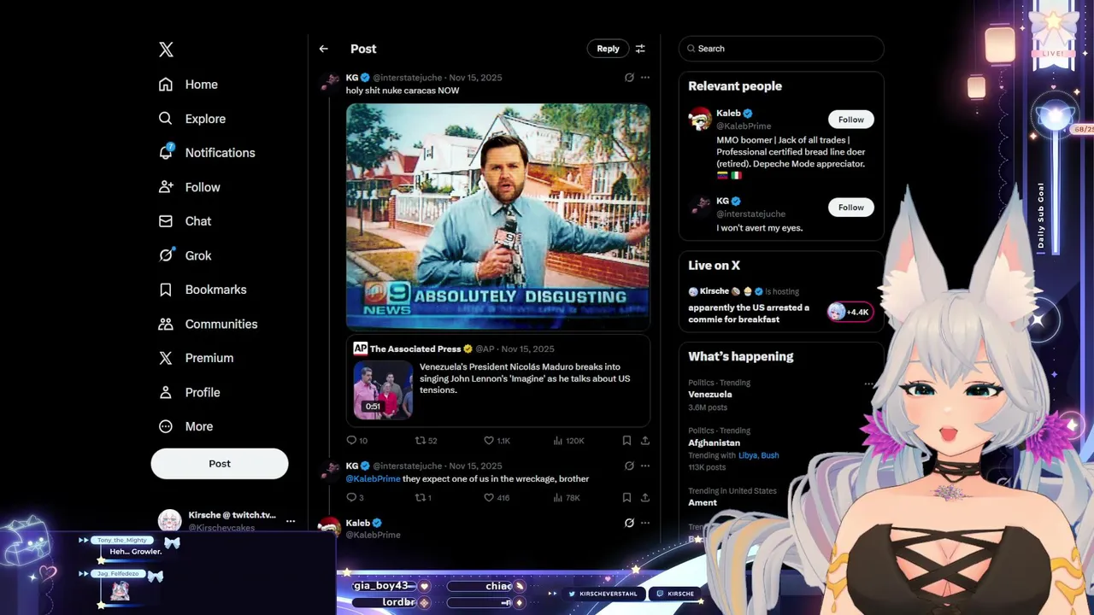Open The Associated Press quoted post name
1094x615 pixels.
tap(415, 348)
